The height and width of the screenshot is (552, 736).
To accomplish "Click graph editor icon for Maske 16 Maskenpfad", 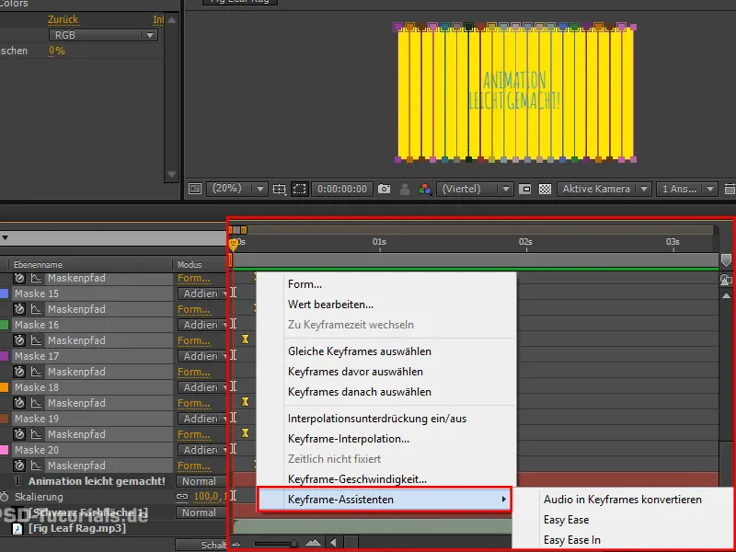I will click(x=36, y=340).
